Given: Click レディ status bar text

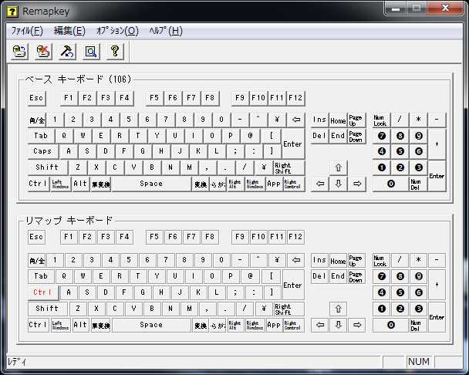Looking at the screenshot, I should pyautogui.click(x=17, y=362).
